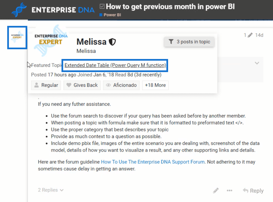Click the blue Power BI category square
This screenshot has width=273, height=202.
101,15
